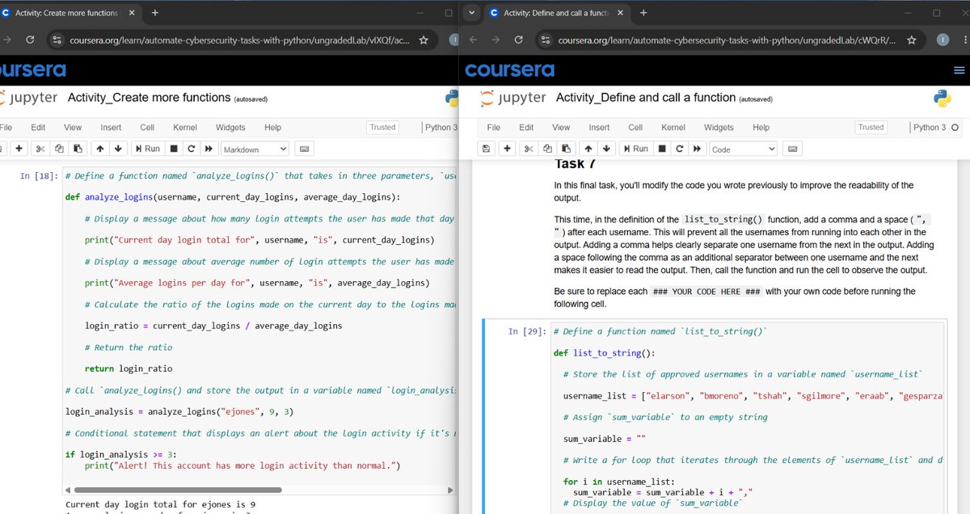Click Coursera logo in right window
This screenshot has width=970, height=514.
pyautogui.click(x=509, y=70)
